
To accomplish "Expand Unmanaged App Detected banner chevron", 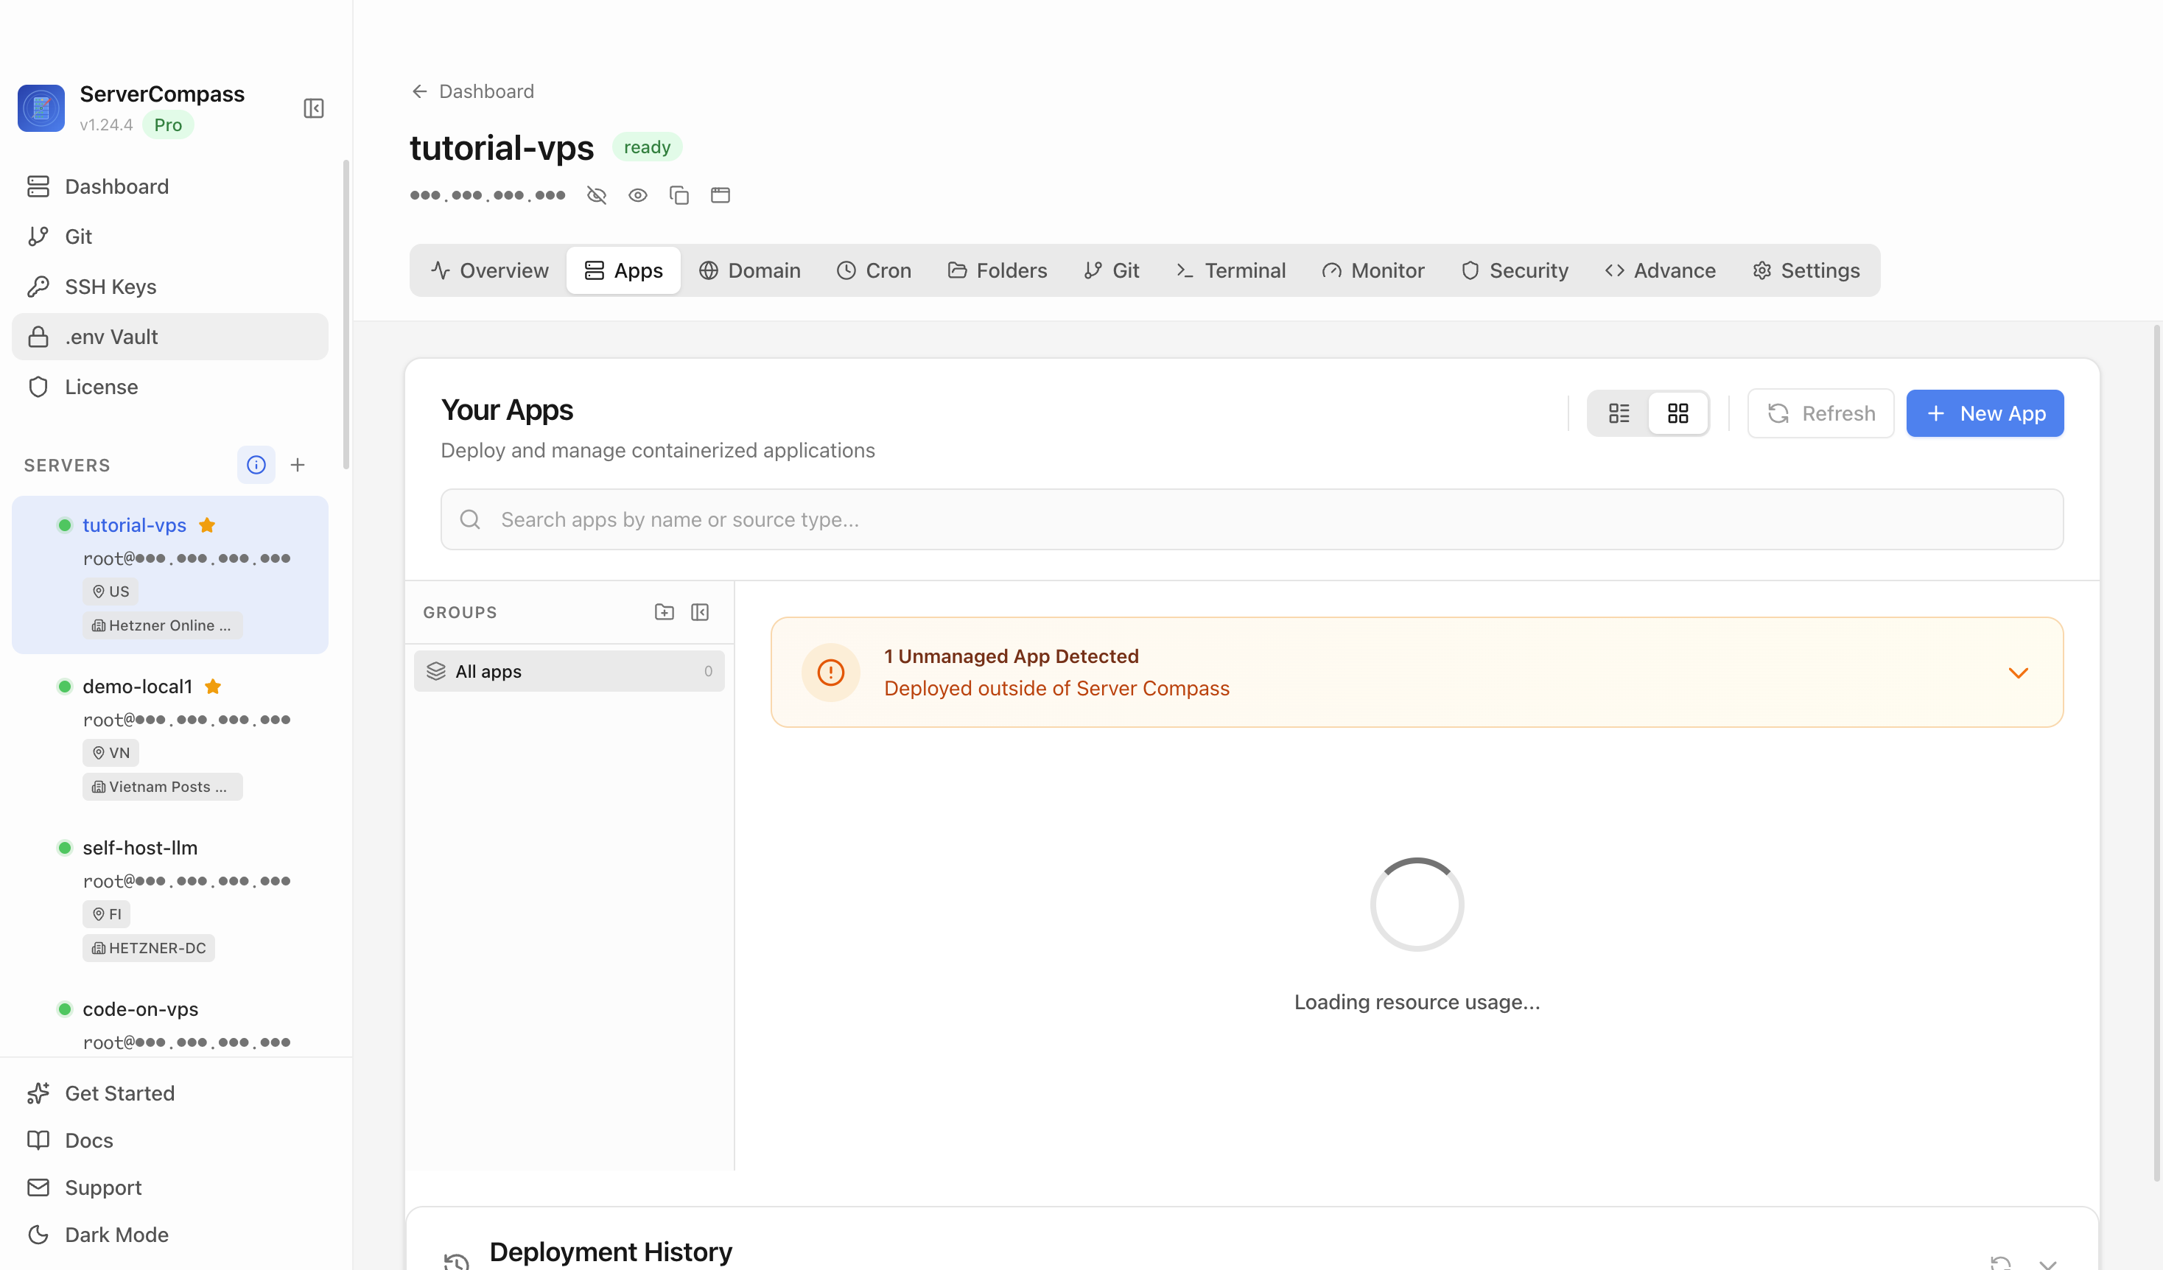I will 2019,673.
